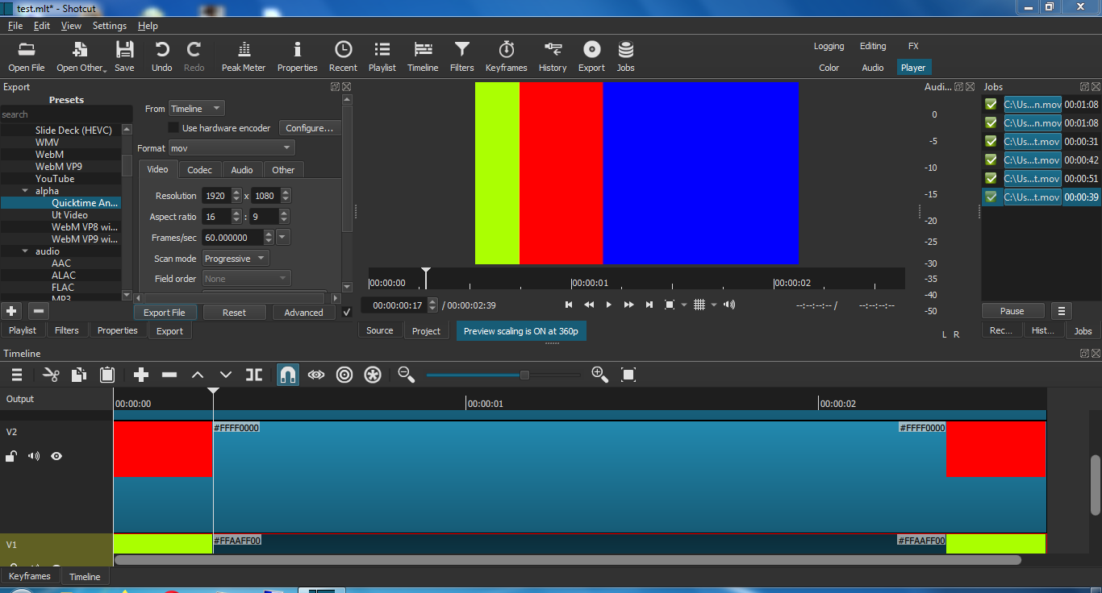Toggle timeline snapping magnet
The image size is (1102, 593).
[x=288, y=375]
